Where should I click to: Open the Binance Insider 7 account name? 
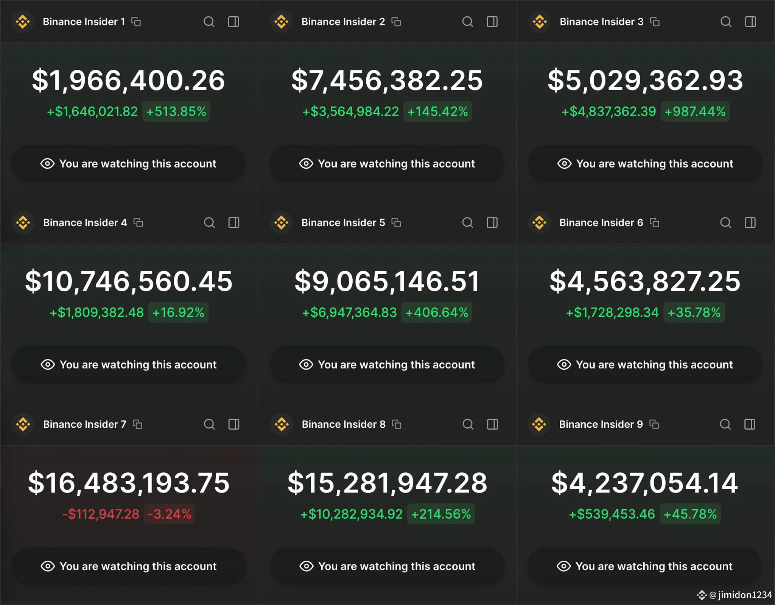pos(85,424)
